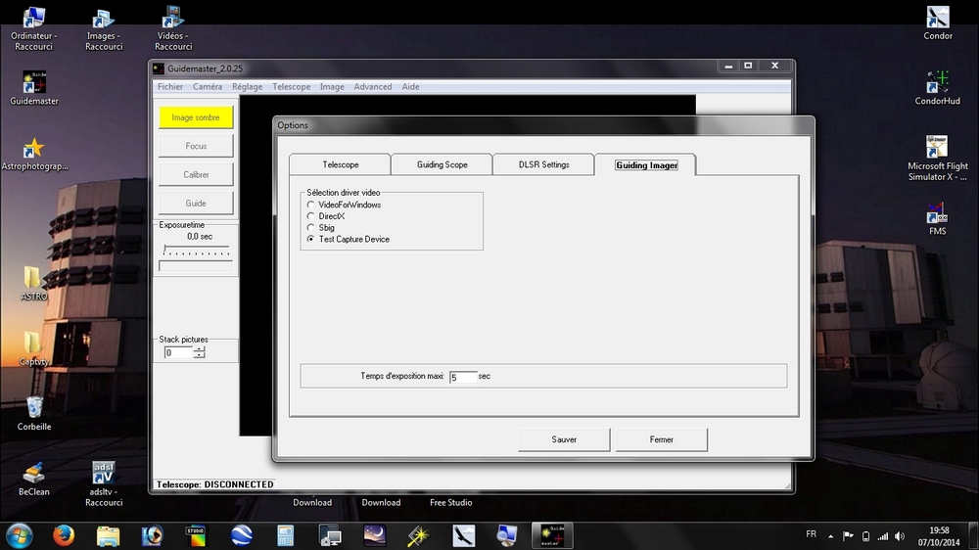
Task: Open the Astrophotography star icon
Action: click(x=33, y=154)
